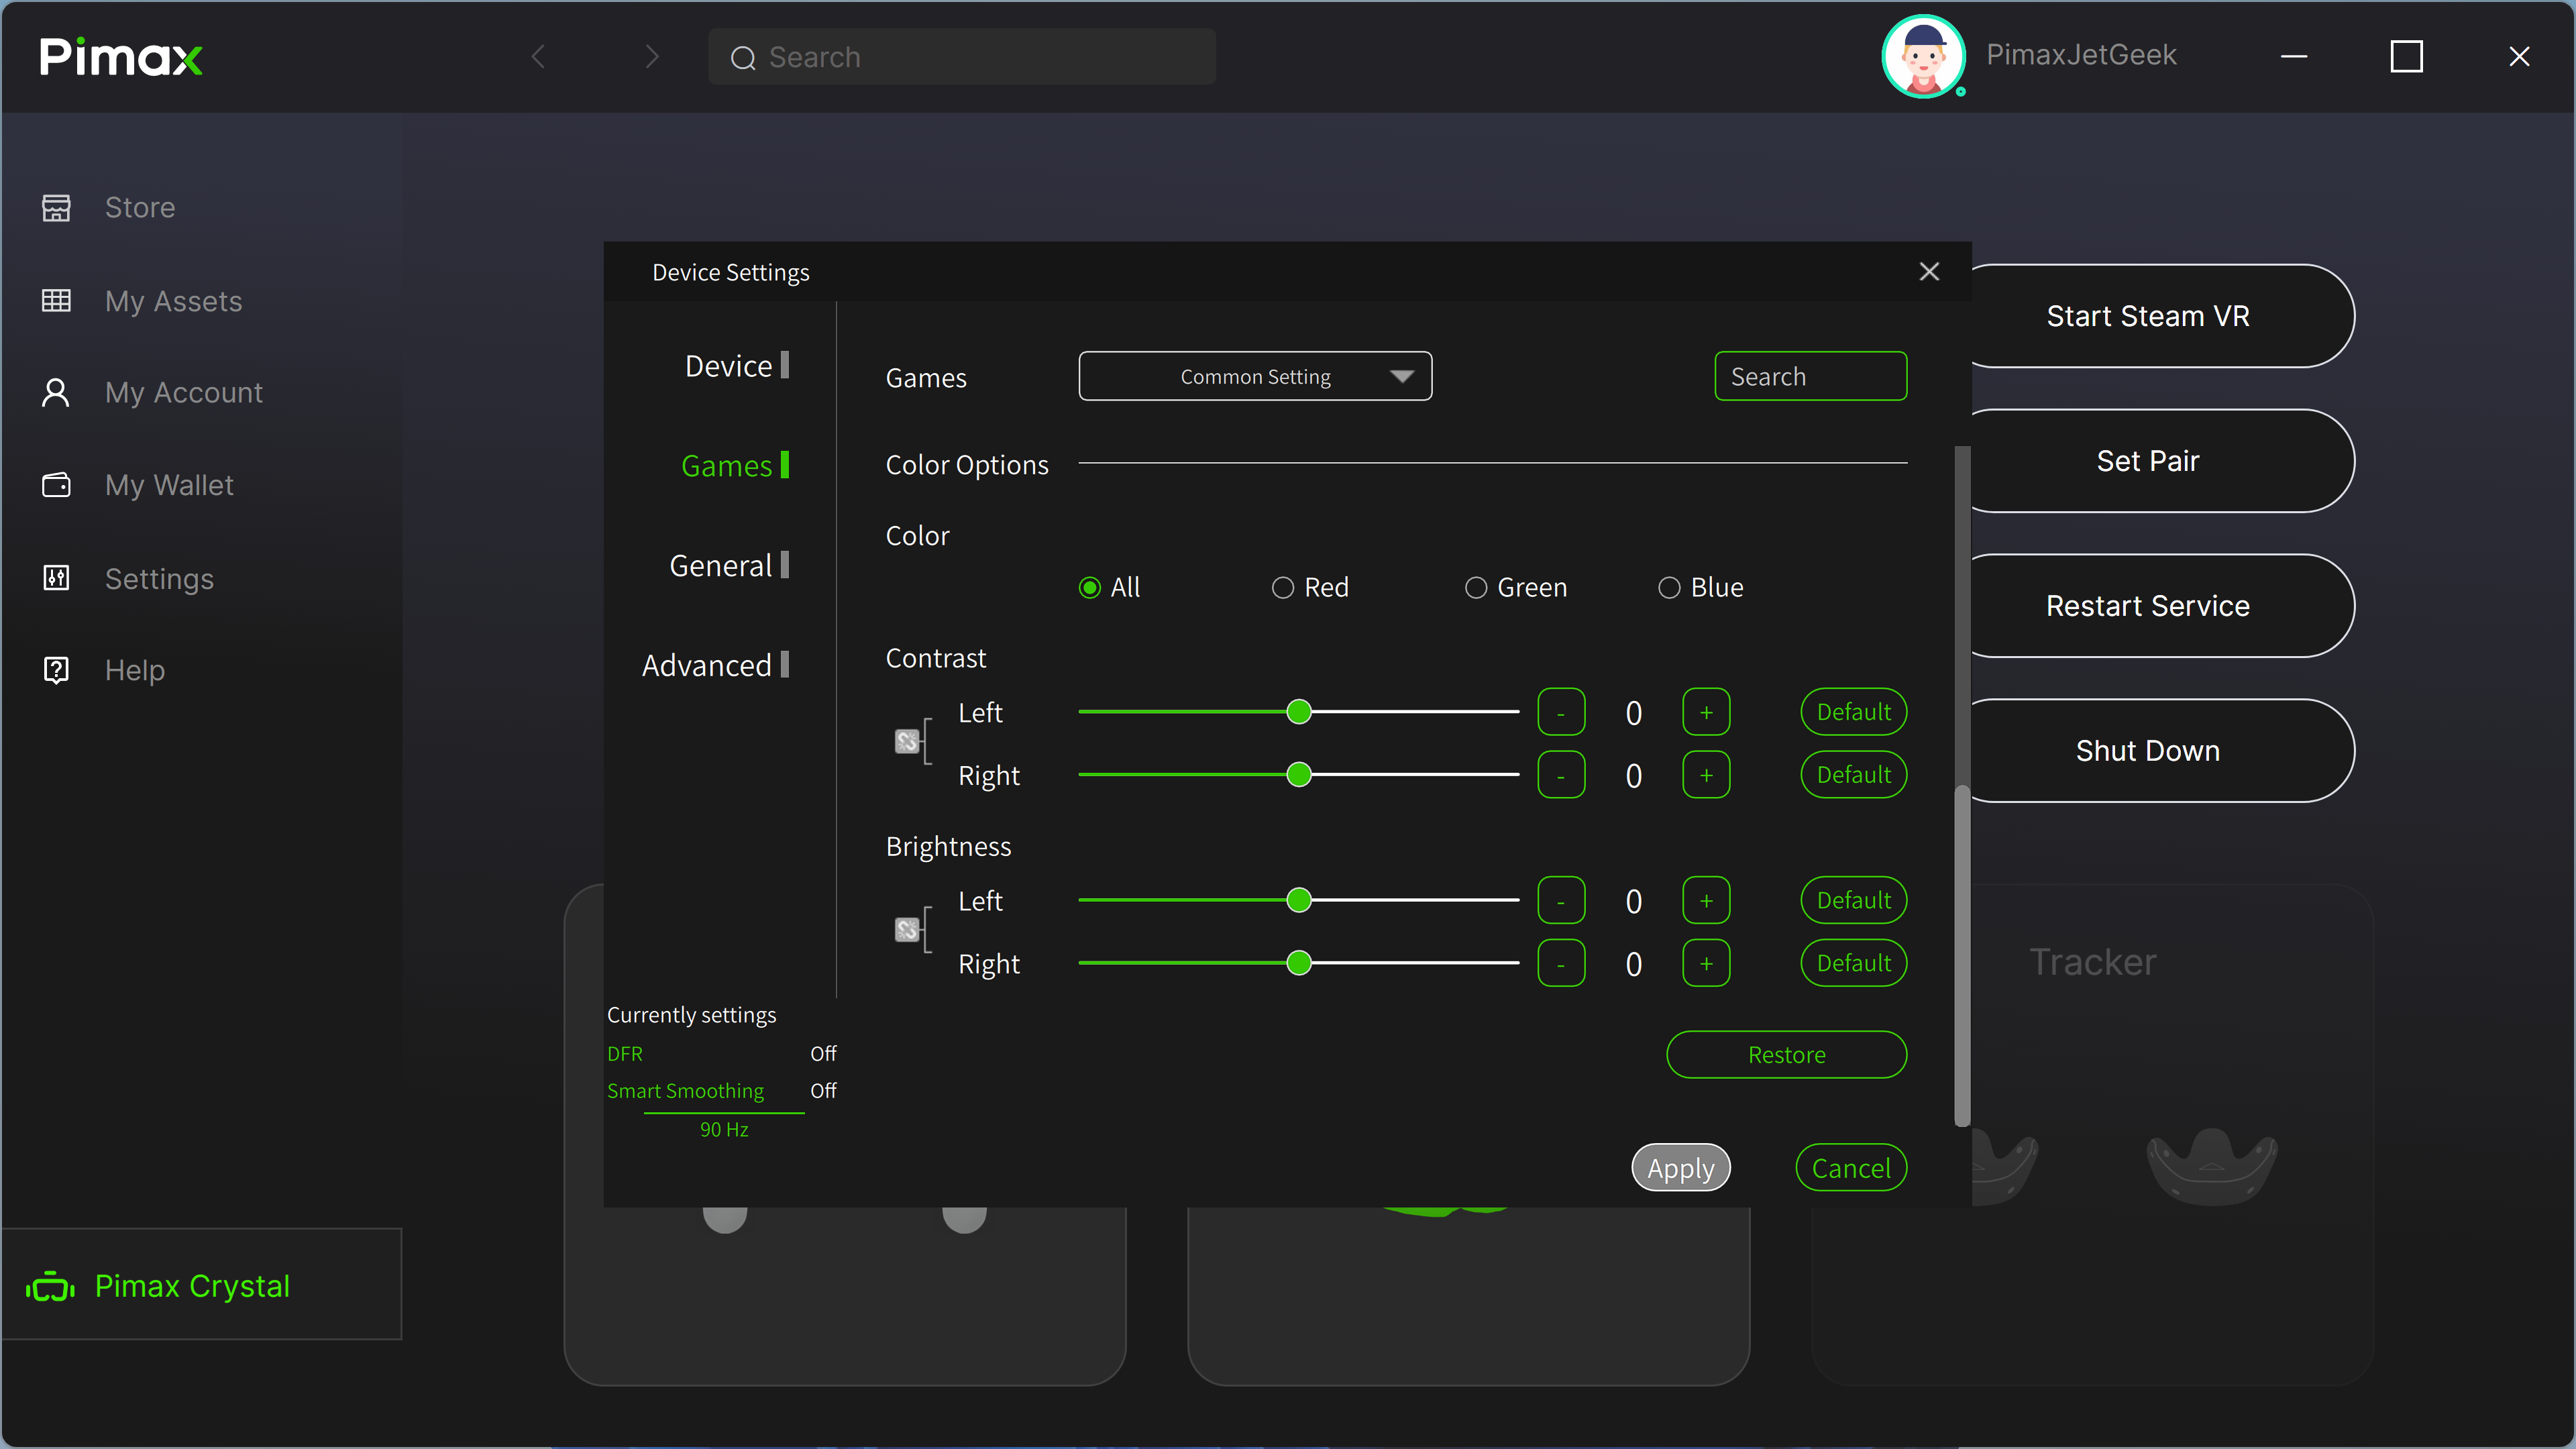Screen dimensions: 2576x1449
Task: Select the Blue color radio button
Action: click(x=1669, y=587)
